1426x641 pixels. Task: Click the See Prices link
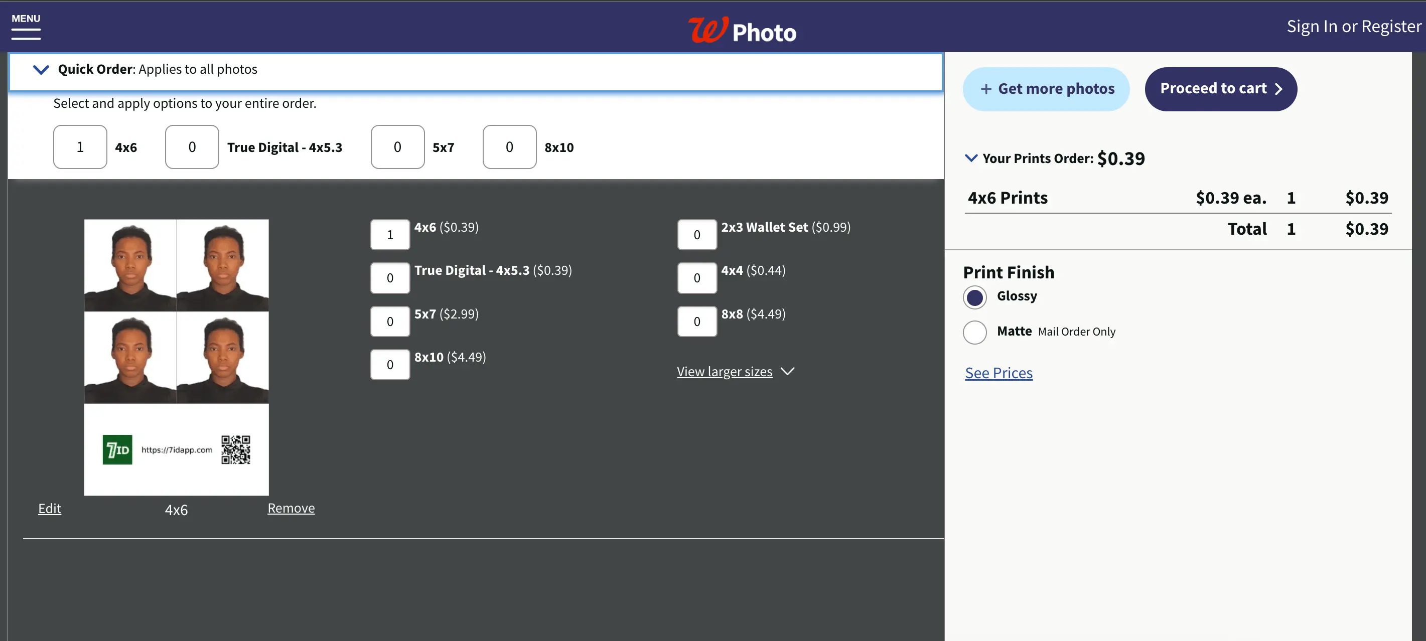[x=999, y=372]
